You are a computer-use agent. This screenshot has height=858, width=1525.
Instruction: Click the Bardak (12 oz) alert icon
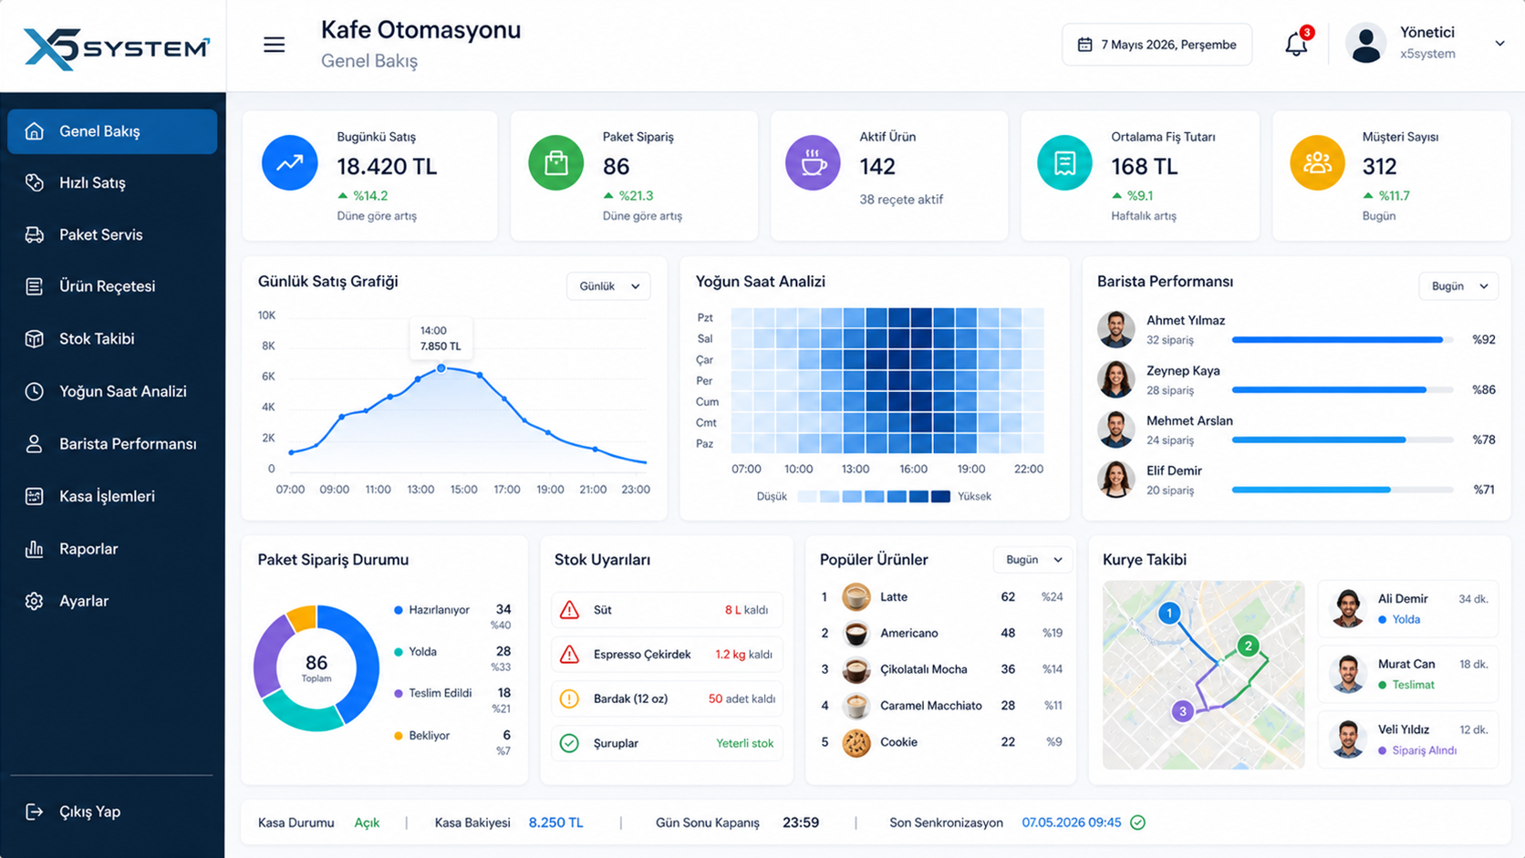point(569,699)
